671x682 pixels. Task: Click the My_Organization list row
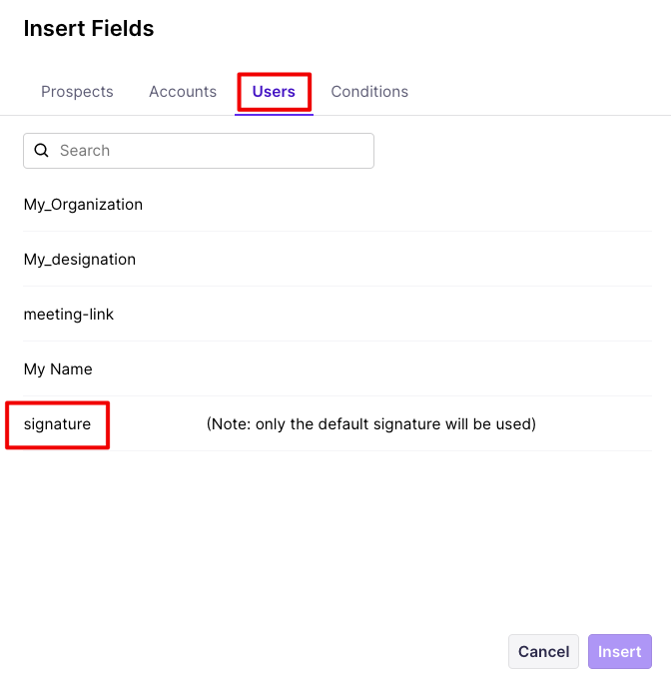tap(336, 205)
